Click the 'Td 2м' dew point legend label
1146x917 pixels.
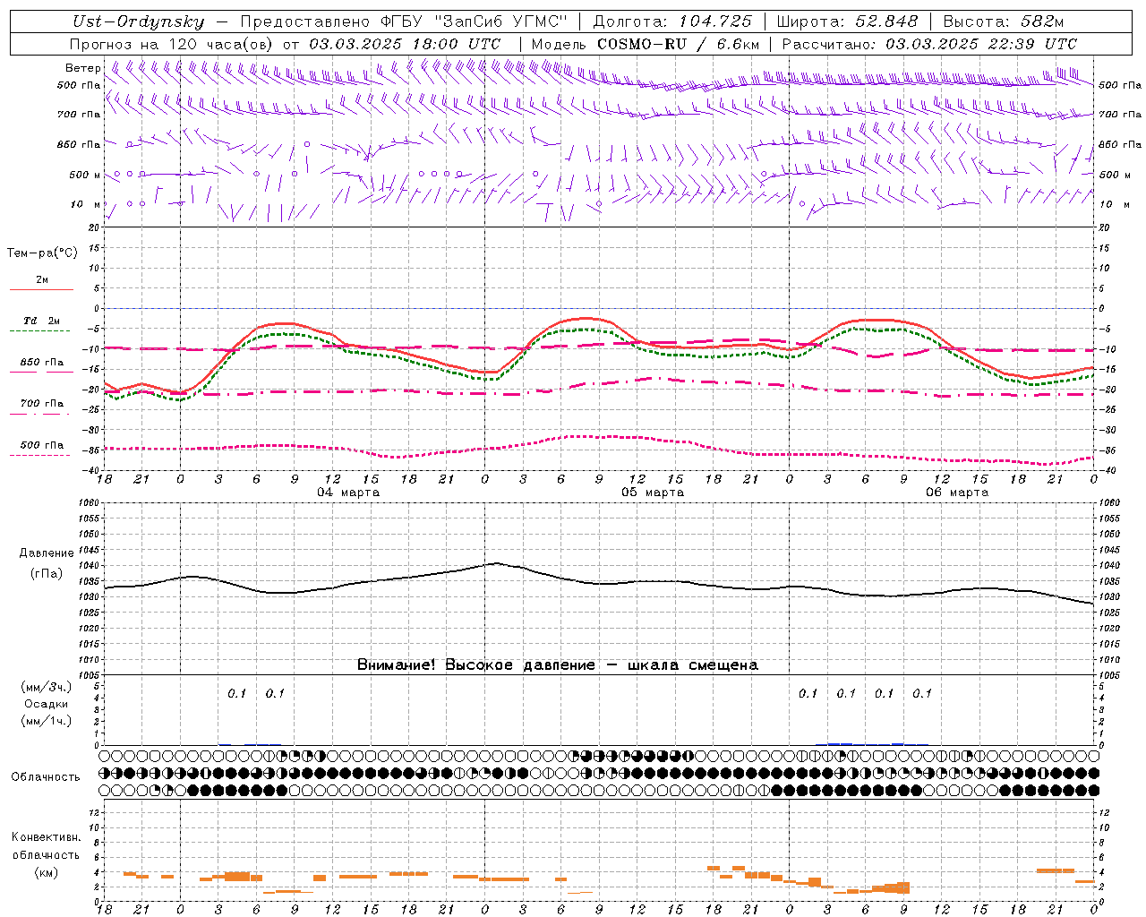[x=42, y=321]
